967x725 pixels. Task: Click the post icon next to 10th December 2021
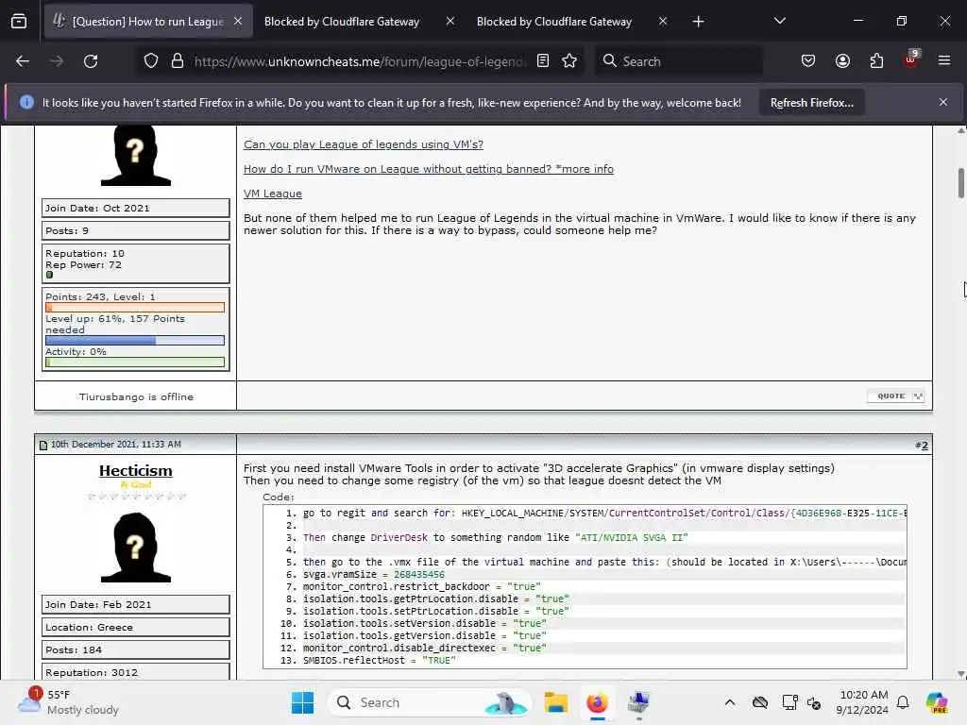43,446
